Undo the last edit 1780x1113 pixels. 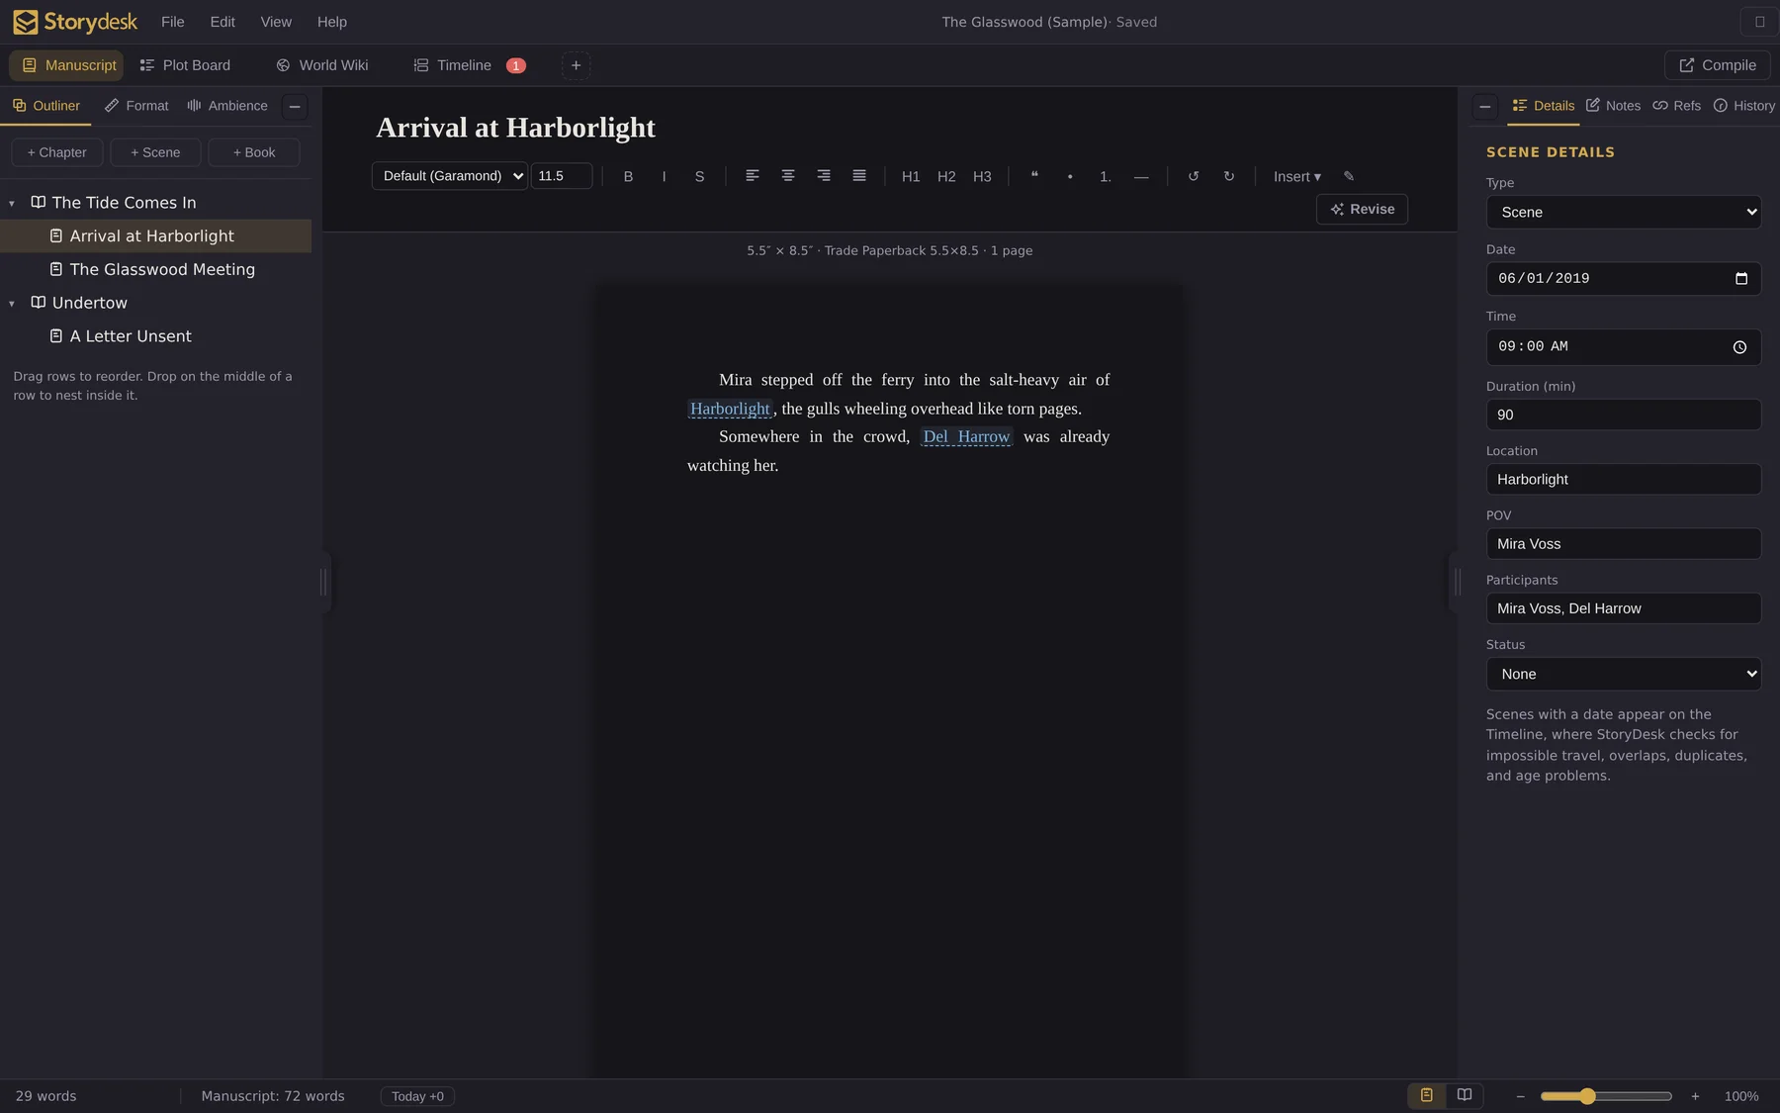pyautogui.click(x=1194, y=176)
